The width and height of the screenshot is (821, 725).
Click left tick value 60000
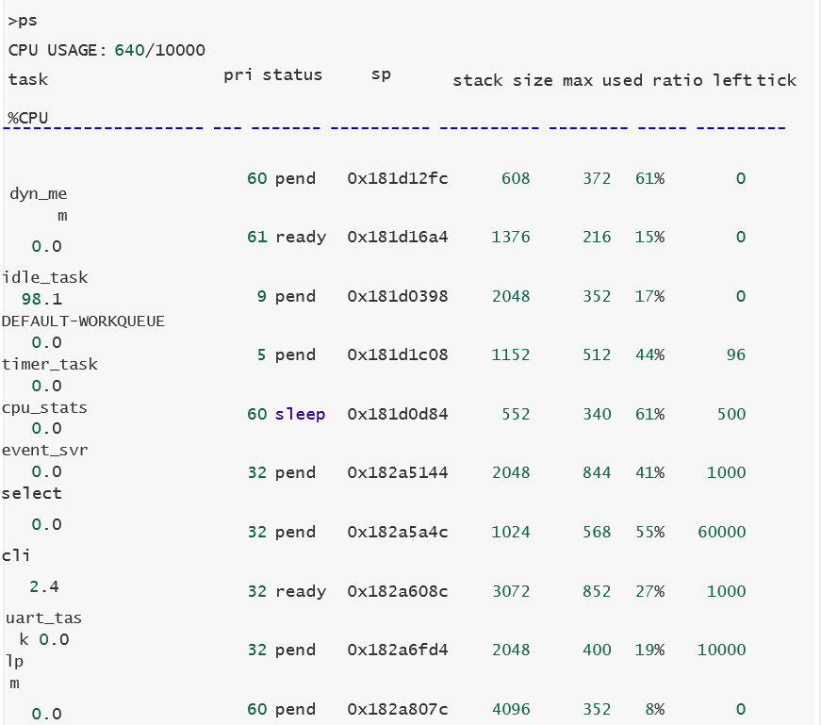(721, 533)
